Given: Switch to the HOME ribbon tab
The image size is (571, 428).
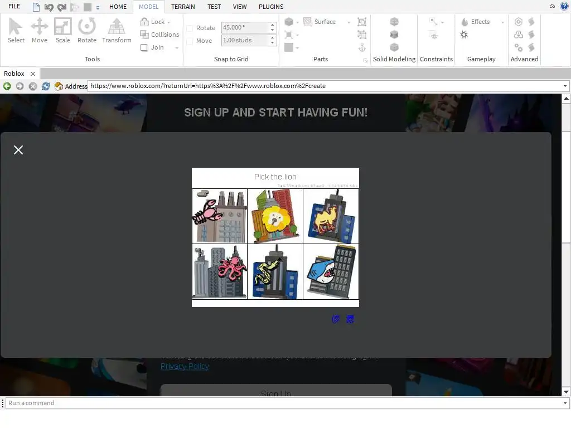Looking at the screenshot, I should tap(118, 7).
